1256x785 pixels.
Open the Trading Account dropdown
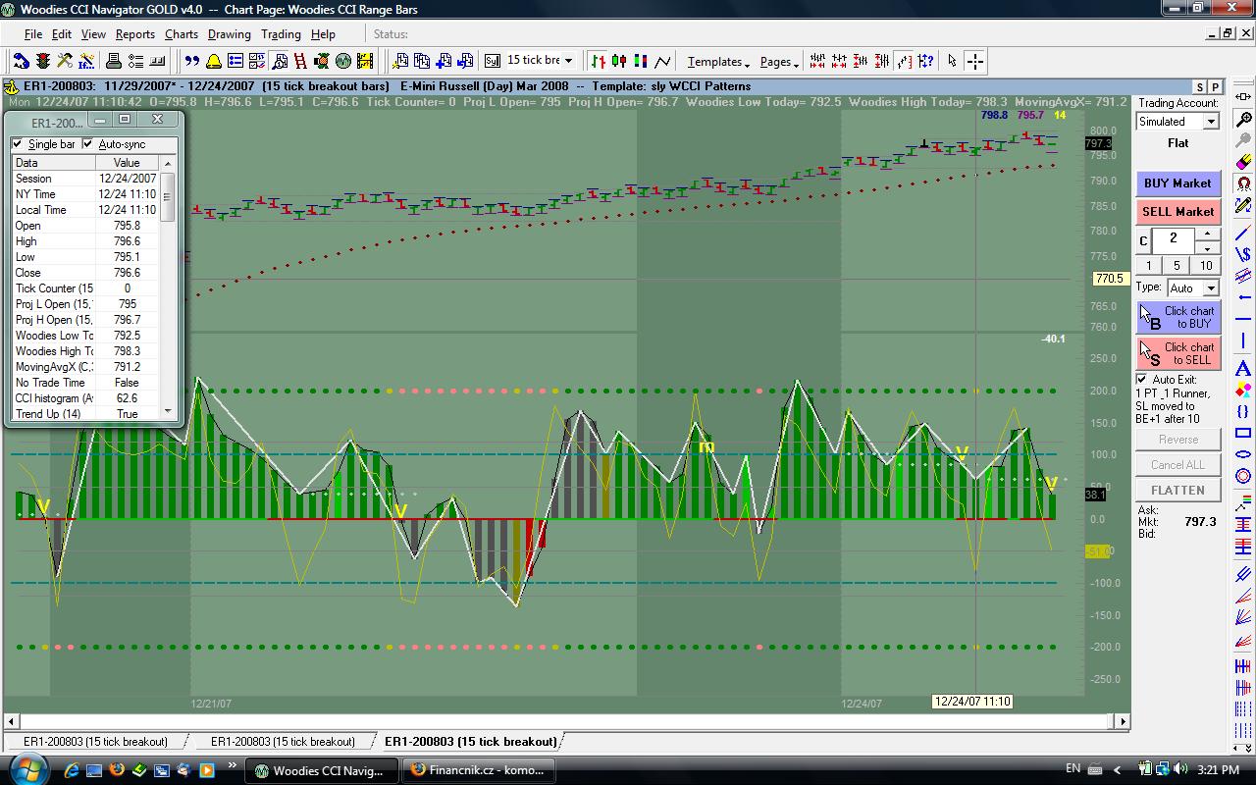click(1211, 122)
